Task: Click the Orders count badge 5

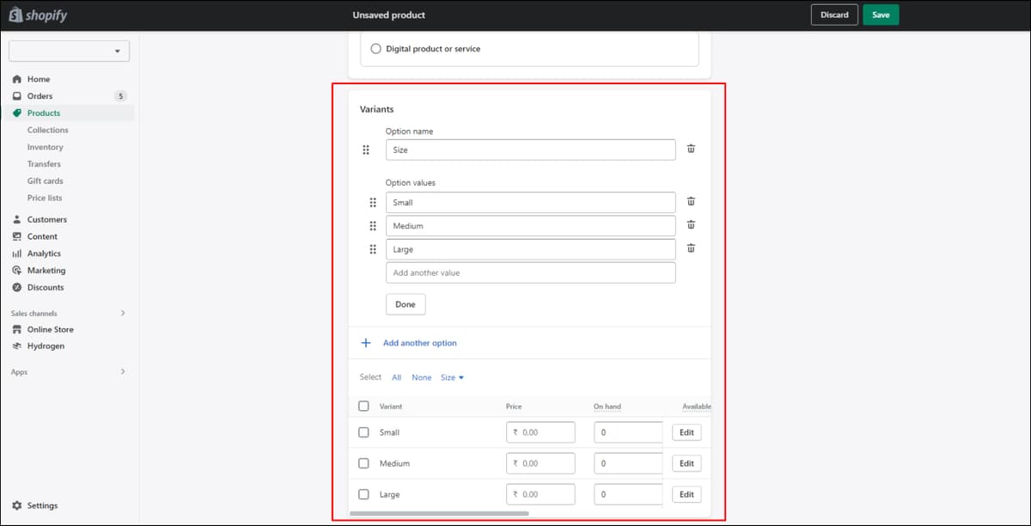Action: coord(121,96)
